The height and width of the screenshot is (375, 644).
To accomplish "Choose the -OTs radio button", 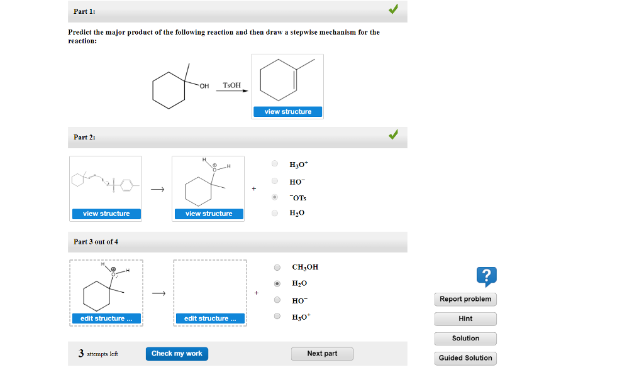I will tap(275, 197).
